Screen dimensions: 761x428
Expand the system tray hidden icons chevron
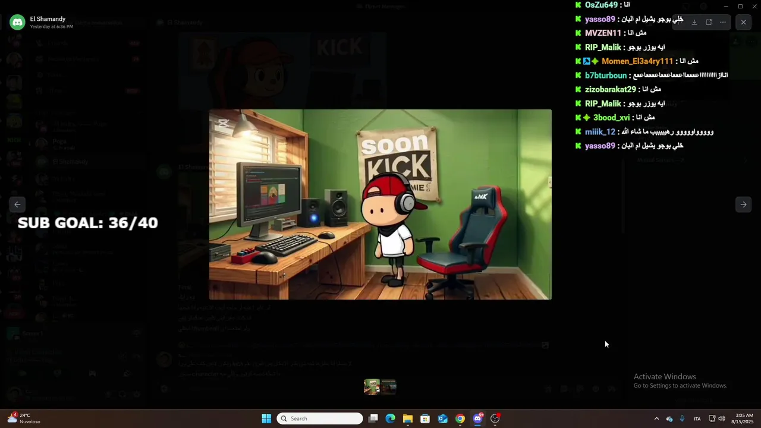[x=656, y=418]
